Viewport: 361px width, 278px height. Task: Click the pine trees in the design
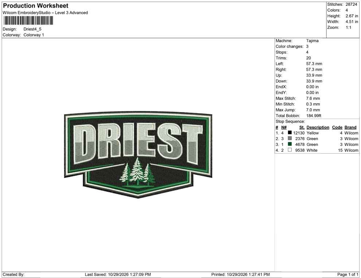click(137, 172)
